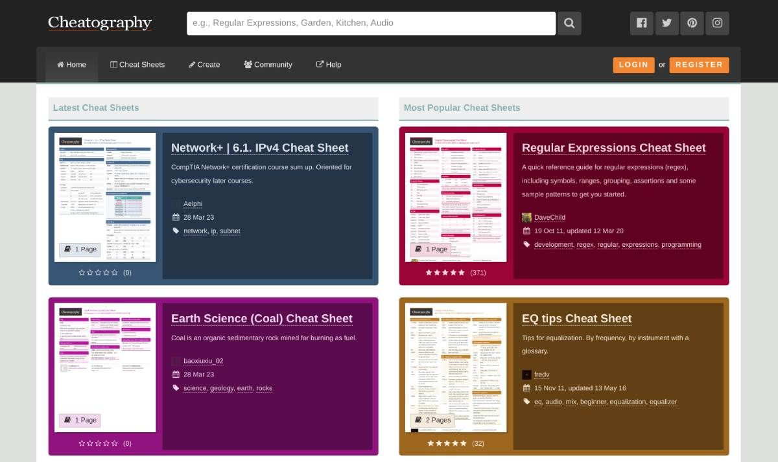The image size is (778, 462).
Task: Open the Earth Science sheet thumbnail
Action: click(105, 367)
